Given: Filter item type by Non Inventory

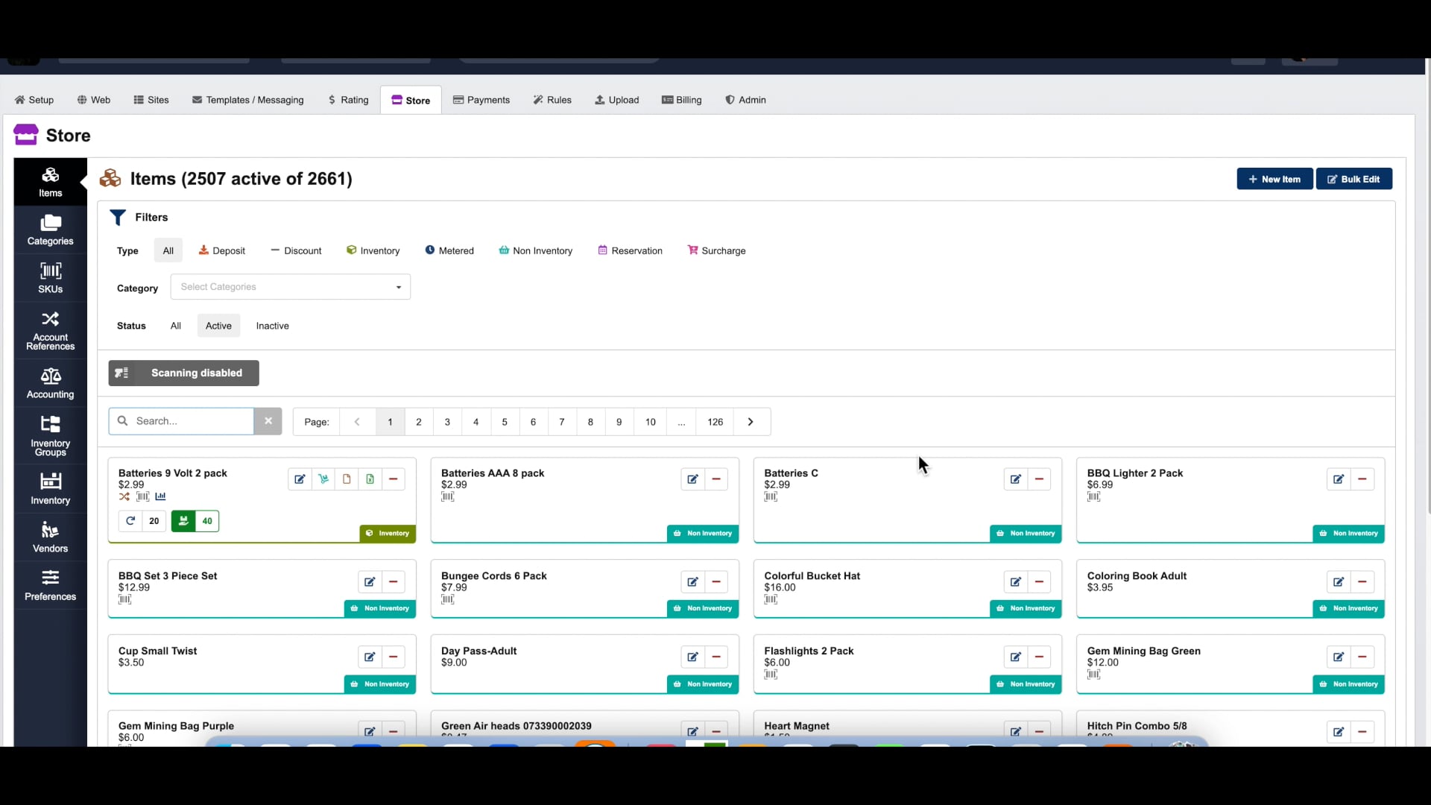Looking at the screenshot, I should pyautogui.click(x=536, y=250).
